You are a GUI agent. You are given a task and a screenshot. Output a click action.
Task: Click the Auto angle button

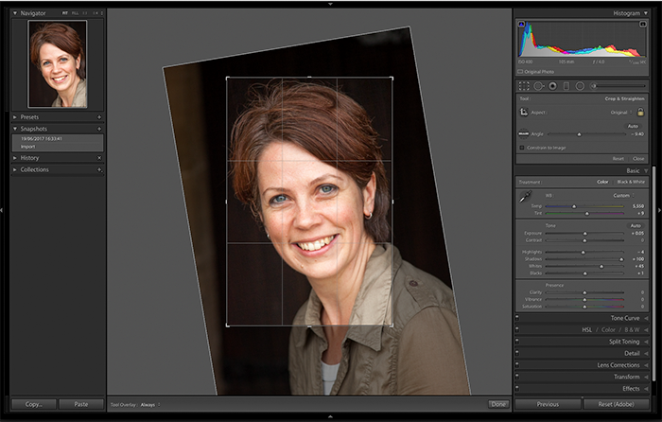pyautogui.click(x=633, y=125)
